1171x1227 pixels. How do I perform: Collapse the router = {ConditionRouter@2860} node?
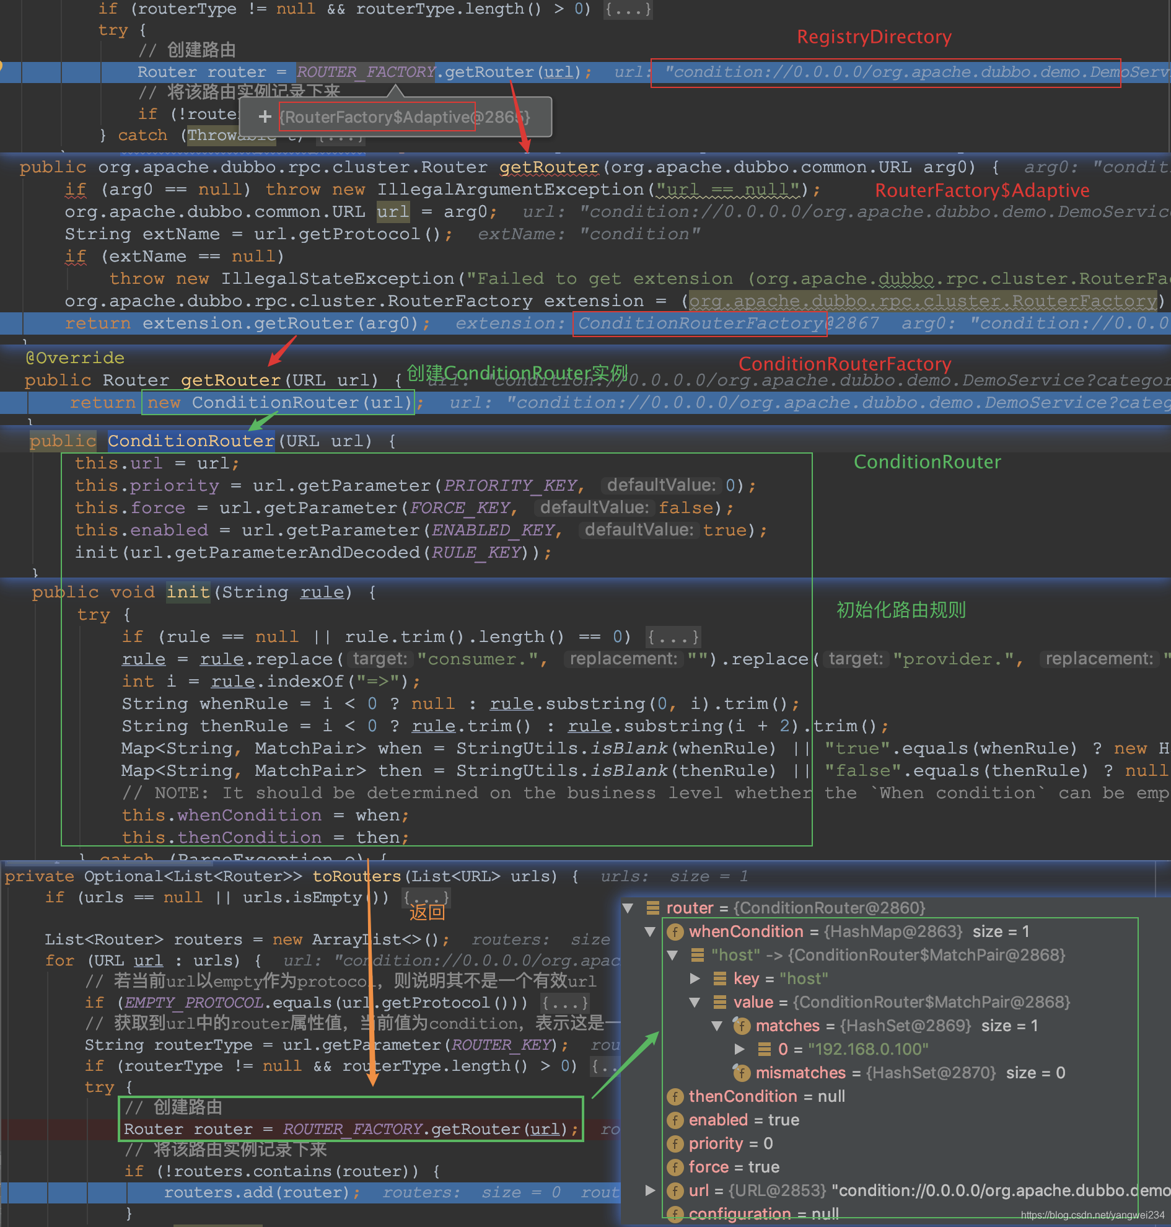(x=628, y=908)
